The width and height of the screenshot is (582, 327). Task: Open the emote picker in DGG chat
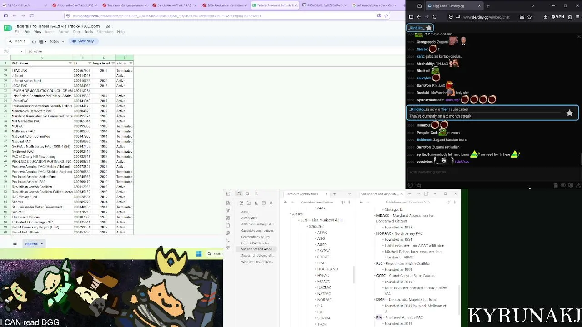[x=411, y=185]
